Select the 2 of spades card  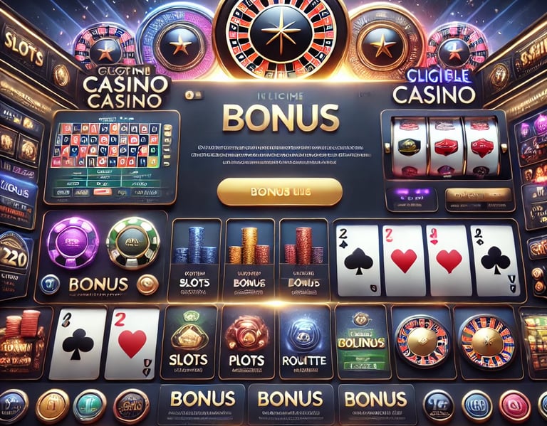coord(358,260)
